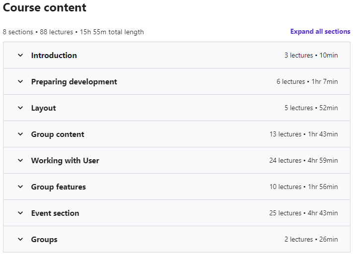Expand Group features via chevron icon
This screenshot has height=255, width=353.
click(20, 187)
